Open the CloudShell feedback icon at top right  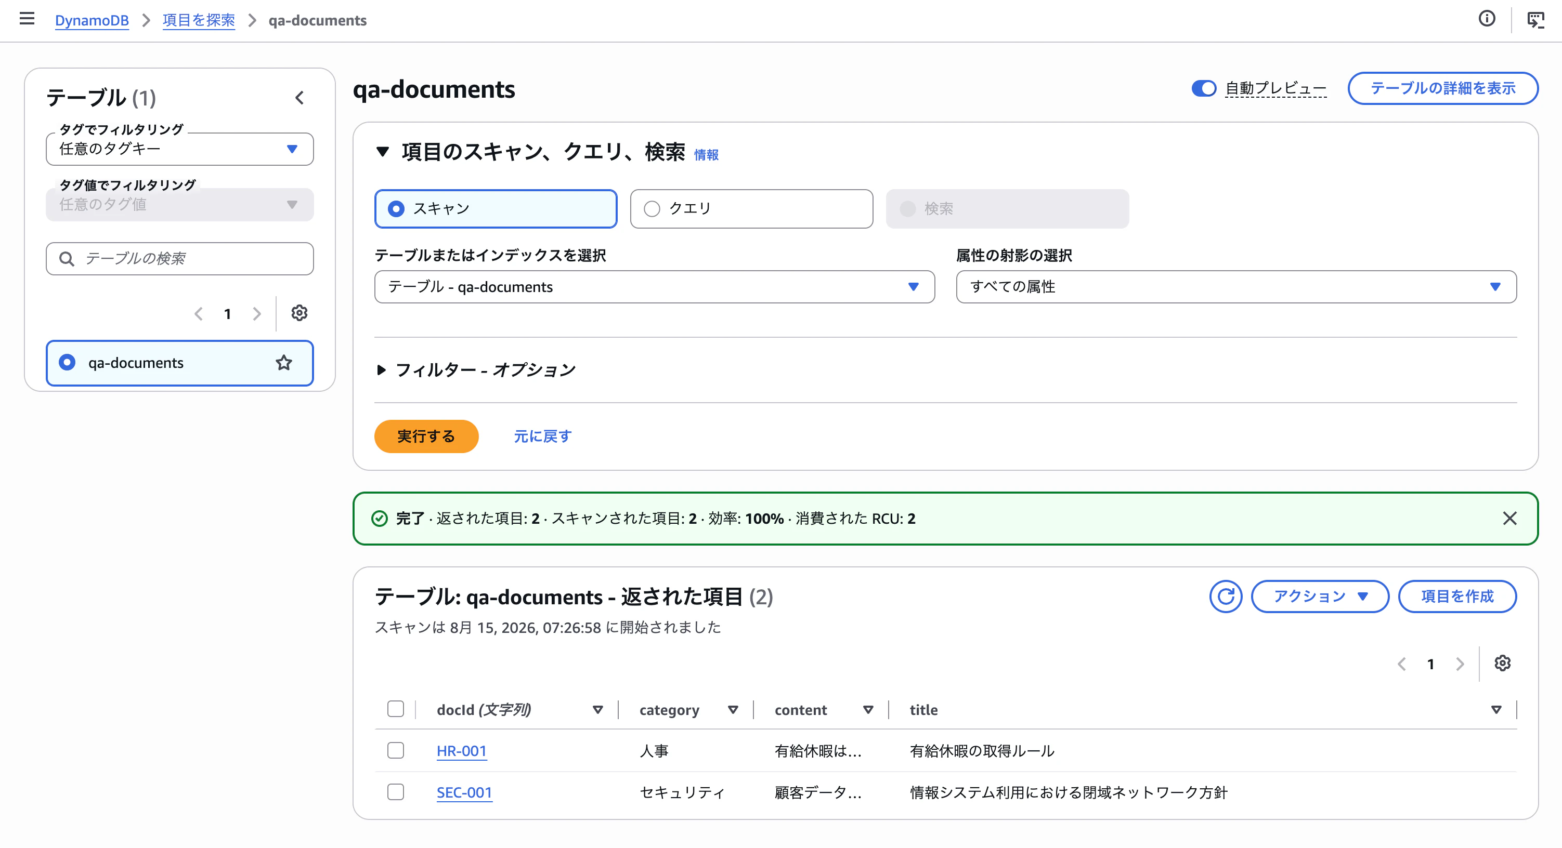tap(1535, 20)
